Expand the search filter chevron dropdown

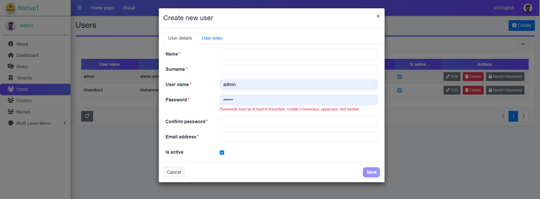[523, 44]
